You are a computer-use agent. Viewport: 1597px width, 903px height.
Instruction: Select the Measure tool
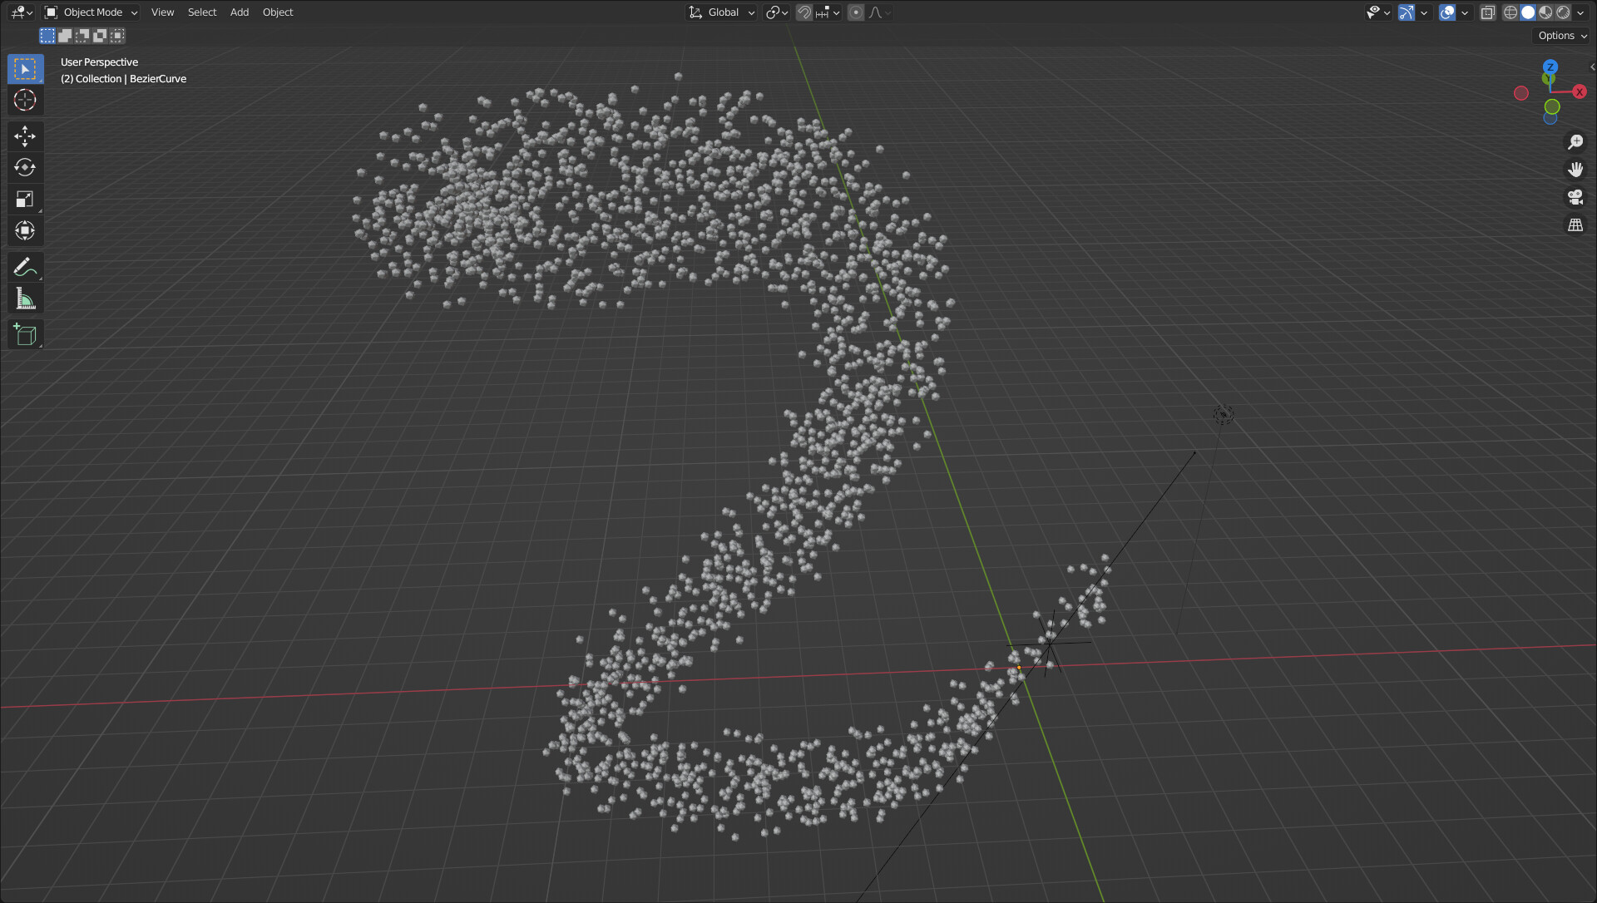pos(25,299)
